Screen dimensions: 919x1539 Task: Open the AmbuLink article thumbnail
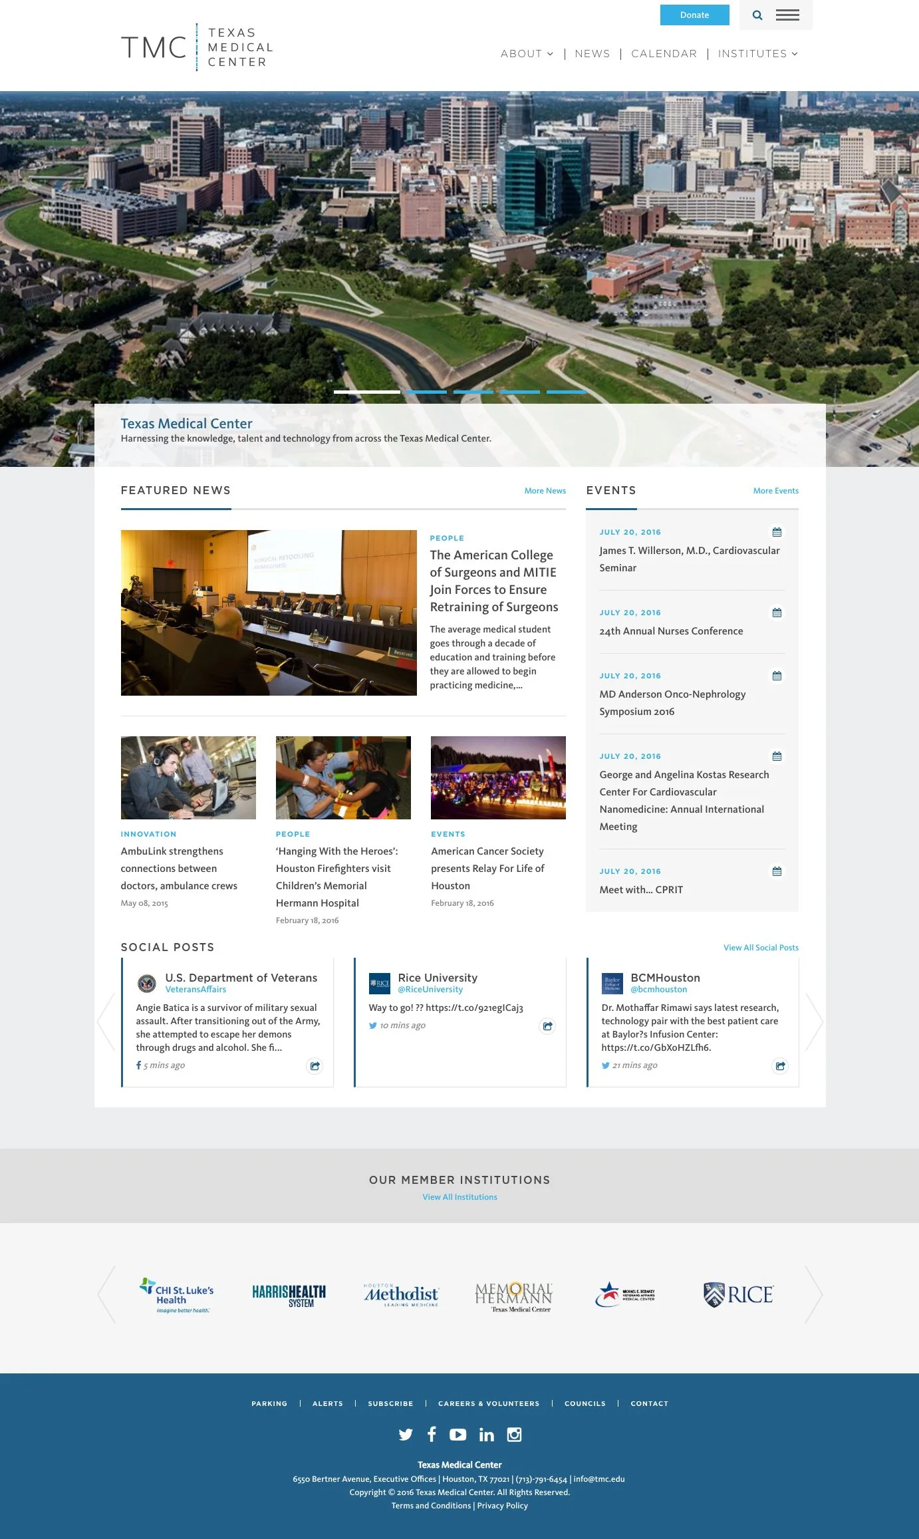click(x=188, y=777)
